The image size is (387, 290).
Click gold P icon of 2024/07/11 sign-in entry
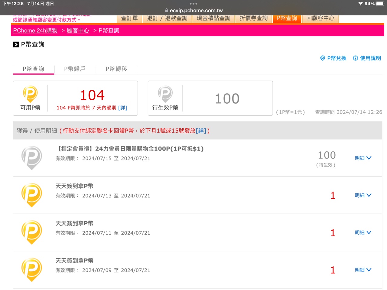pyautogui.click(x=32, y=232)
